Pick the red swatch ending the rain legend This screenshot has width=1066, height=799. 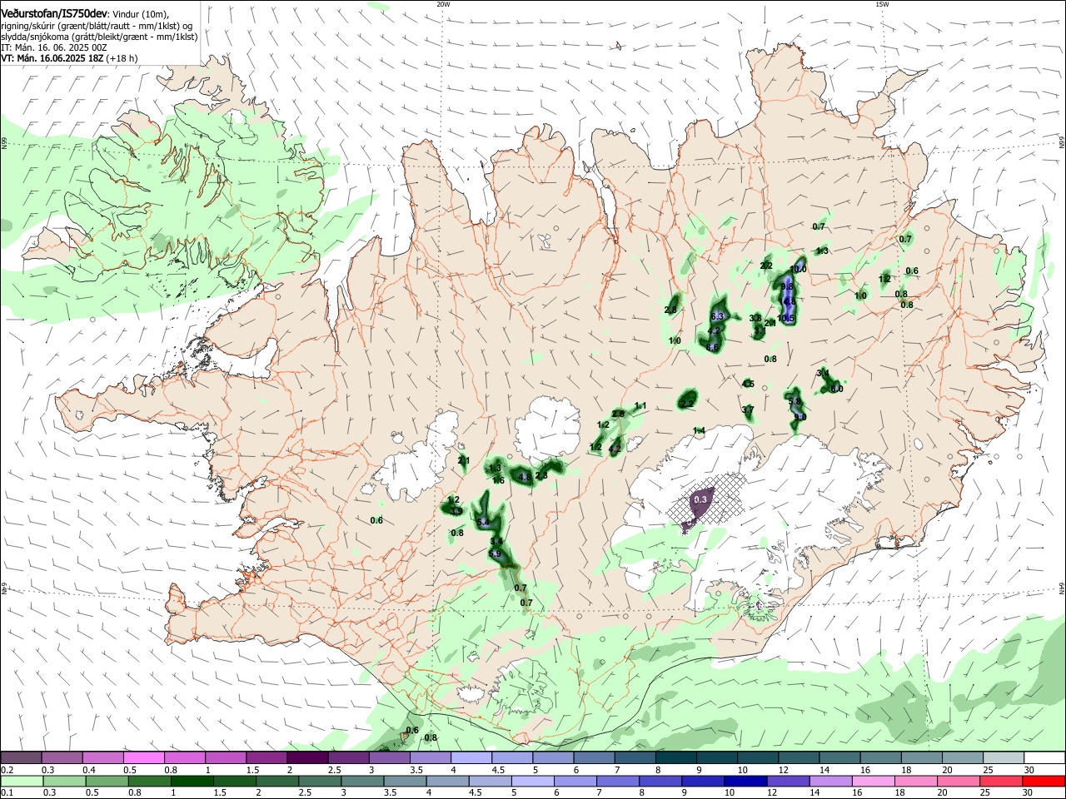(x=1044, y=781)
